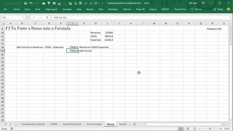Select cell F14 showing 37036.8
The image size is (233, 131).
72,47
